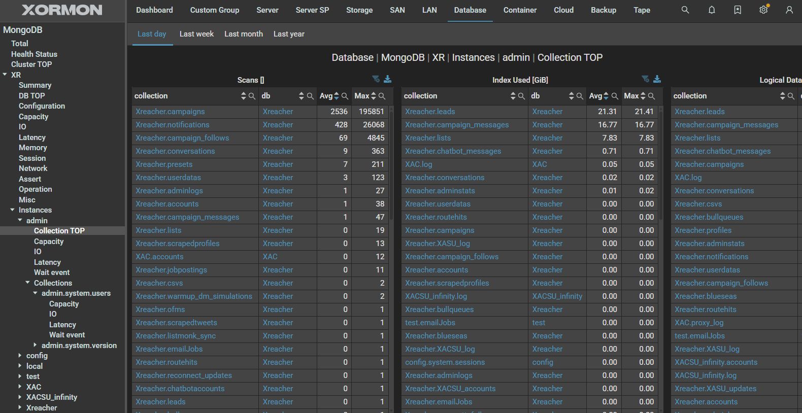Search the Scans collection column
Image resolution: width=802 pixels, height=413 pixels.
pos(252,96)
